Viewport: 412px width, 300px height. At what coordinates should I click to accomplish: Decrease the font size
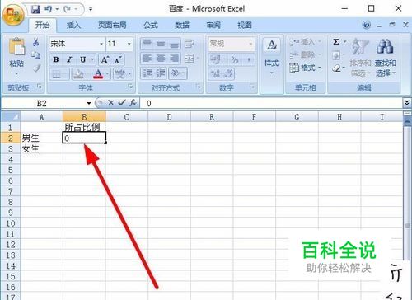[x=118, y=59]
